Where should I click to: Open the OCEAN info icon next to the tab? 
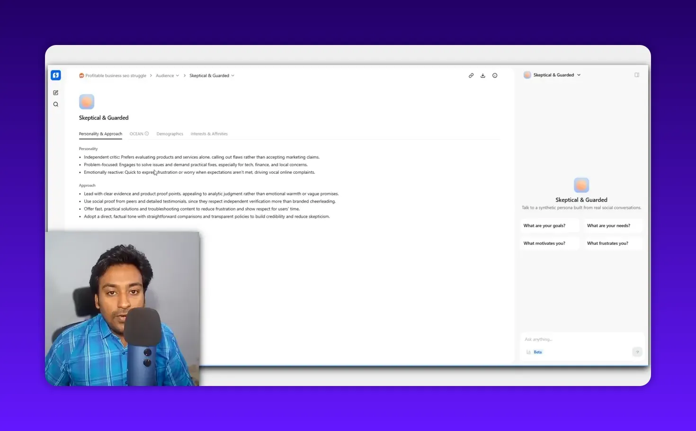pos(147,134)
